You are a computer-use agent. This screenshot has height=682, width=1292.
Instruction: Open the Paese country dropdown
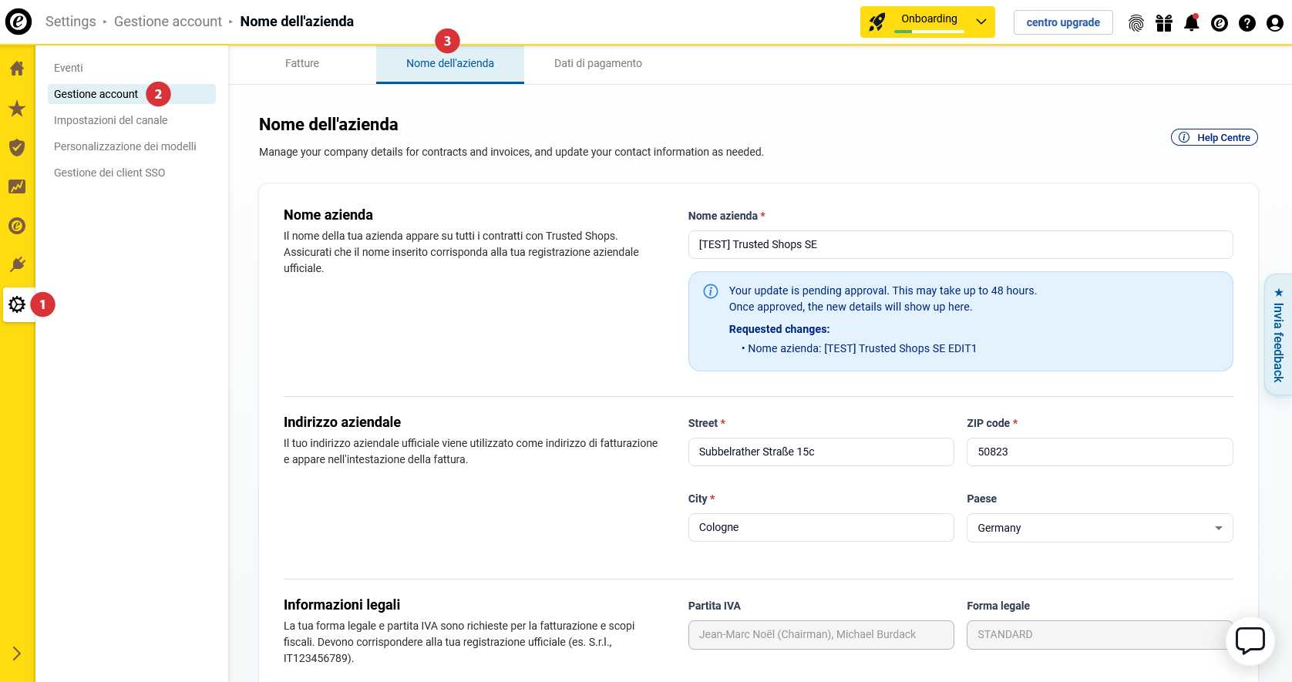tap(1099, 528)
